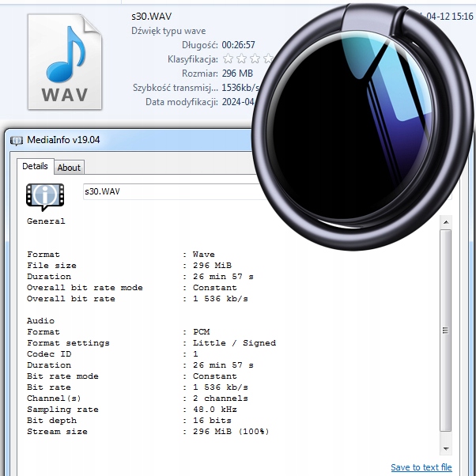Click the Audio section heading
Image resolution: width=476 pixels, height=476 pixels.
tap(41, 321)
